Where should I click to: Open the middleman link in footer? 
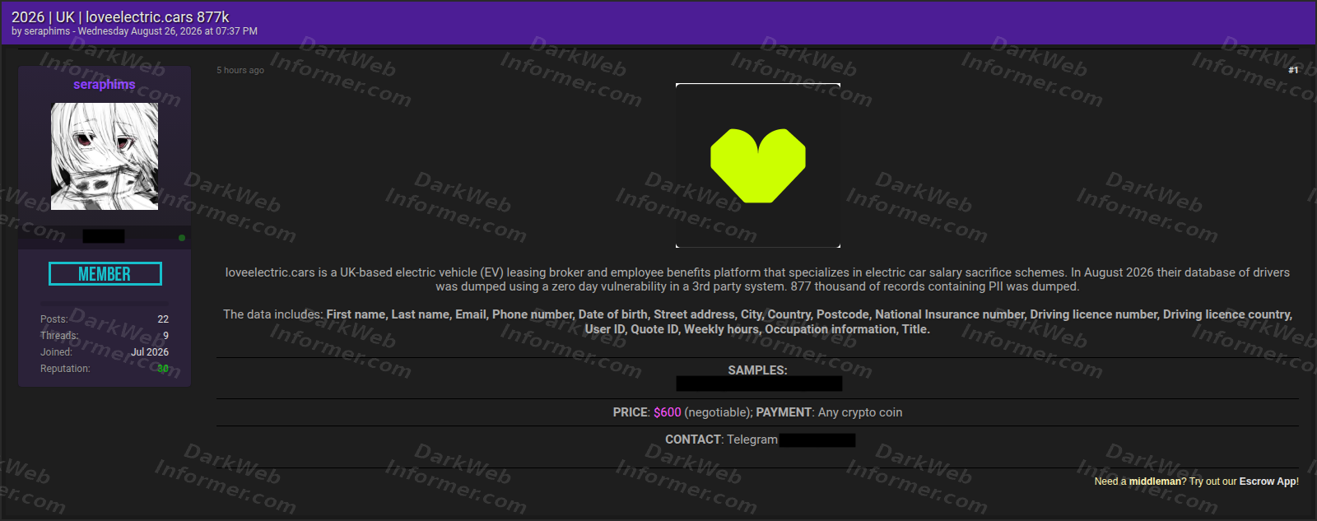1155,481
